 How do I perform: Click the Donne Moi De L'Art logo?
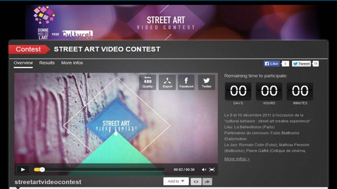(44, 23)
